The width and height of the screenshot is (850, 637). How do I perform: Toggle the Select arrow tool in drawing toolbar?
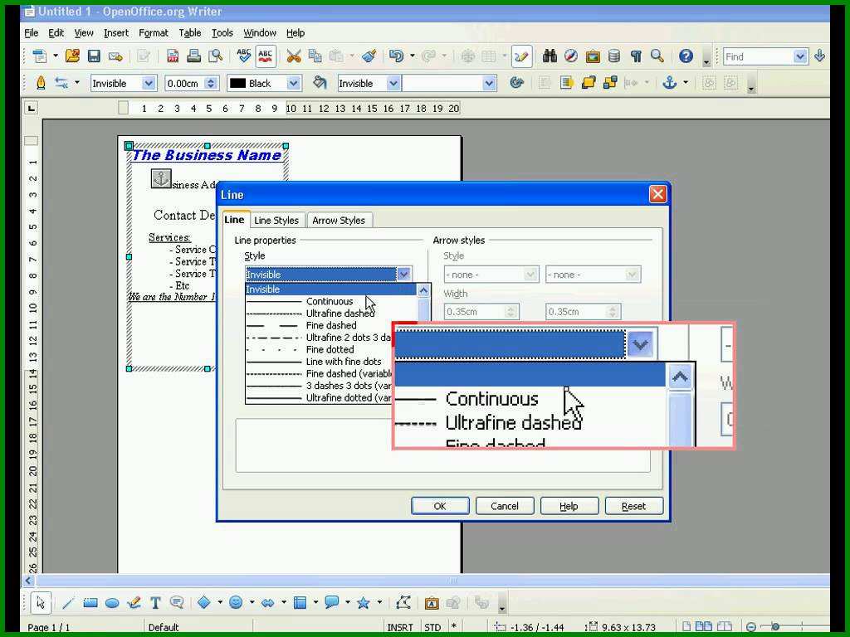[40, 602]
